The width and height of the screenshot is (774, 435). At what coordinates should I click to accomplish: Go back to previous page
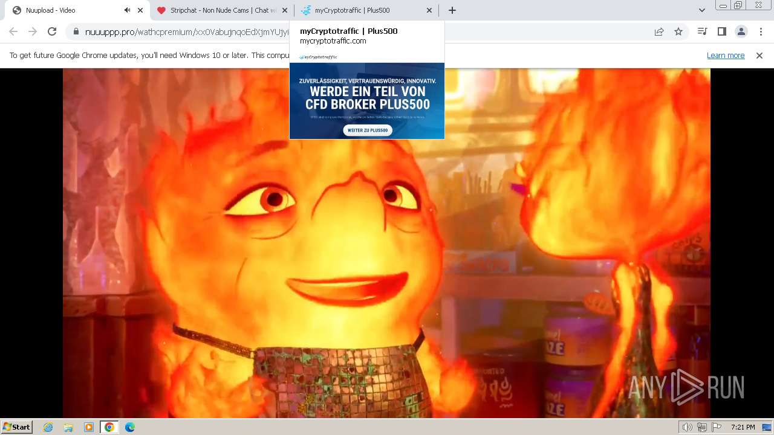[x=13, y=31]
